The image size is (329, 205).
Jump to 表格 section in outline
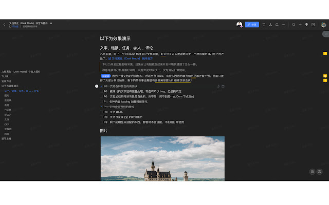[7, 105]
